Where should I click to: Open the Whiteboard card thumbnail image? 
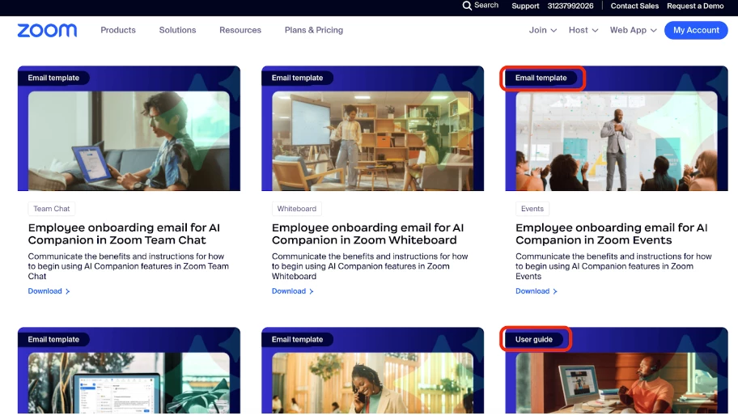(373, 141)
